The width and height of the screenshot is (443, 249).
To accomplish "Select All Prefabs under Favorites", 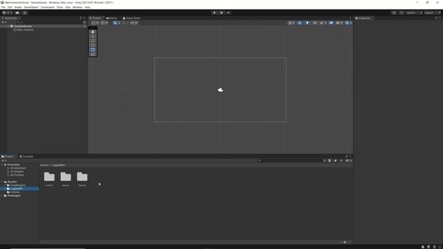I will [x=17, y=175].
